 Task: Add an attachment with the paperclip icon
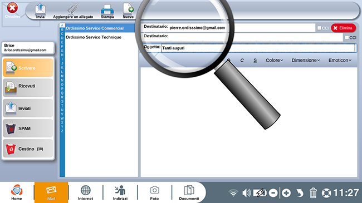point(73,11)
